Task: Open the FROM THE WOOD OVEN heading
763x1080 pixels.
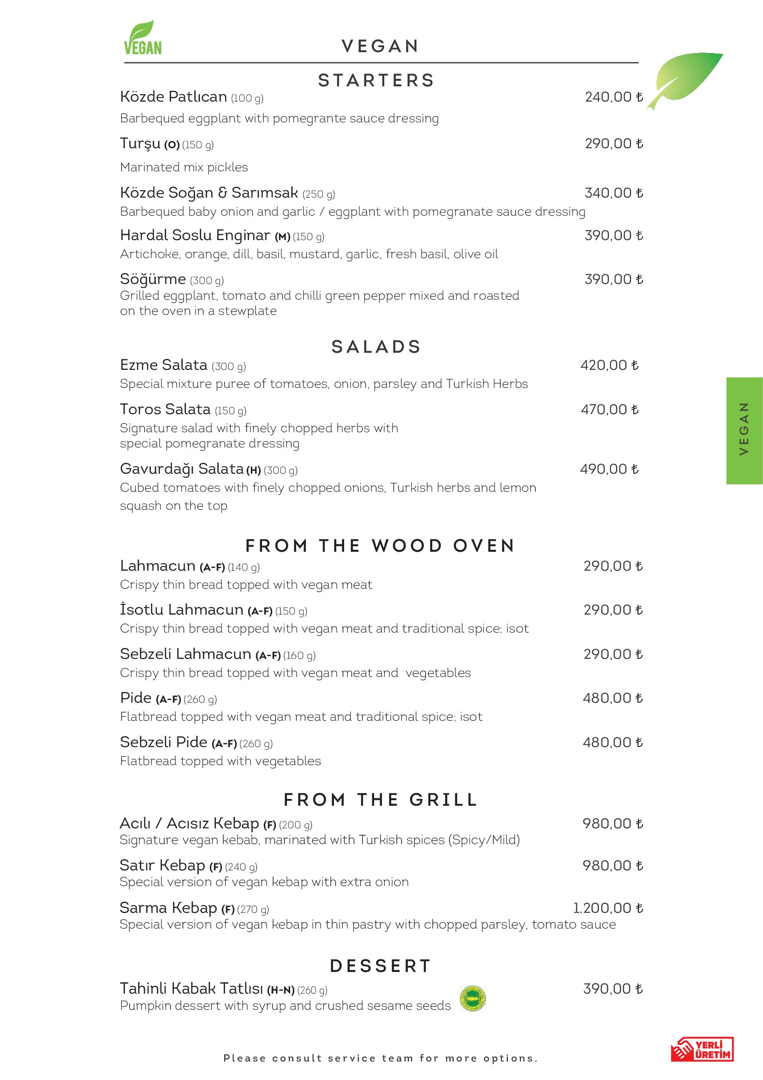Action: (x=380, y=546)
